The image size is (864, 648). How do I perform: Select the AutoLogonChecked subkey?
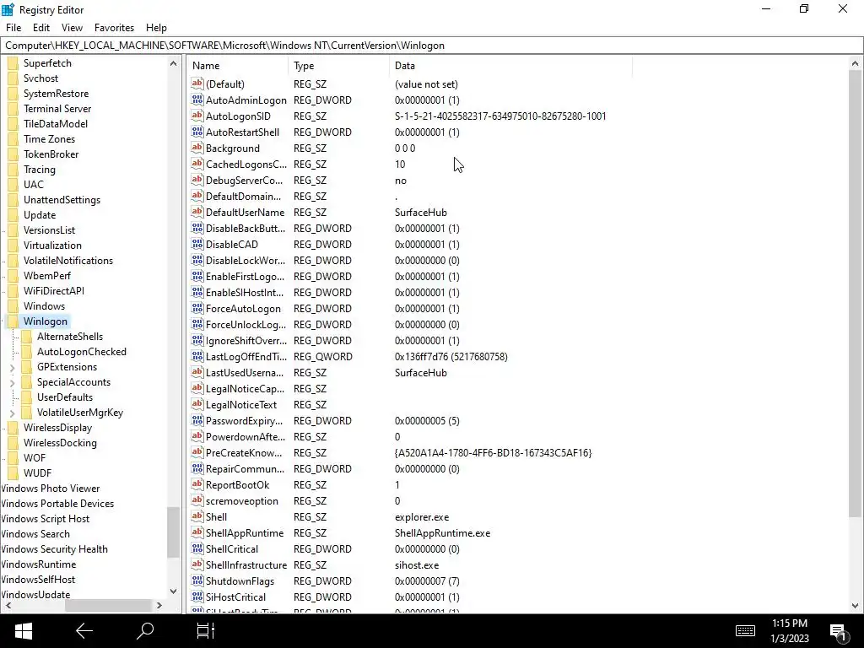pyautogui.click(x=82, y=352)
